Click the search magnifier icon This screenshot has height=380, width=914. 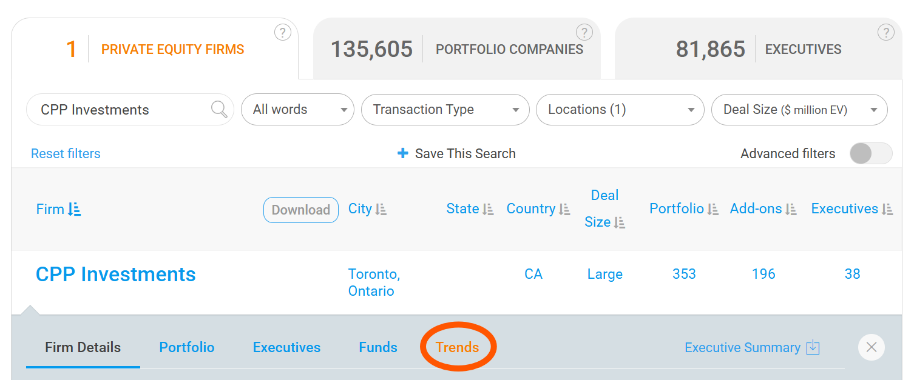pyautogui.click(x=219, y=110)
